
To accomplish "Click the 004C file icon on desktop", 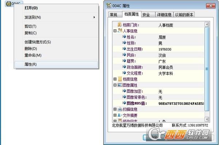I will [8, 4].
